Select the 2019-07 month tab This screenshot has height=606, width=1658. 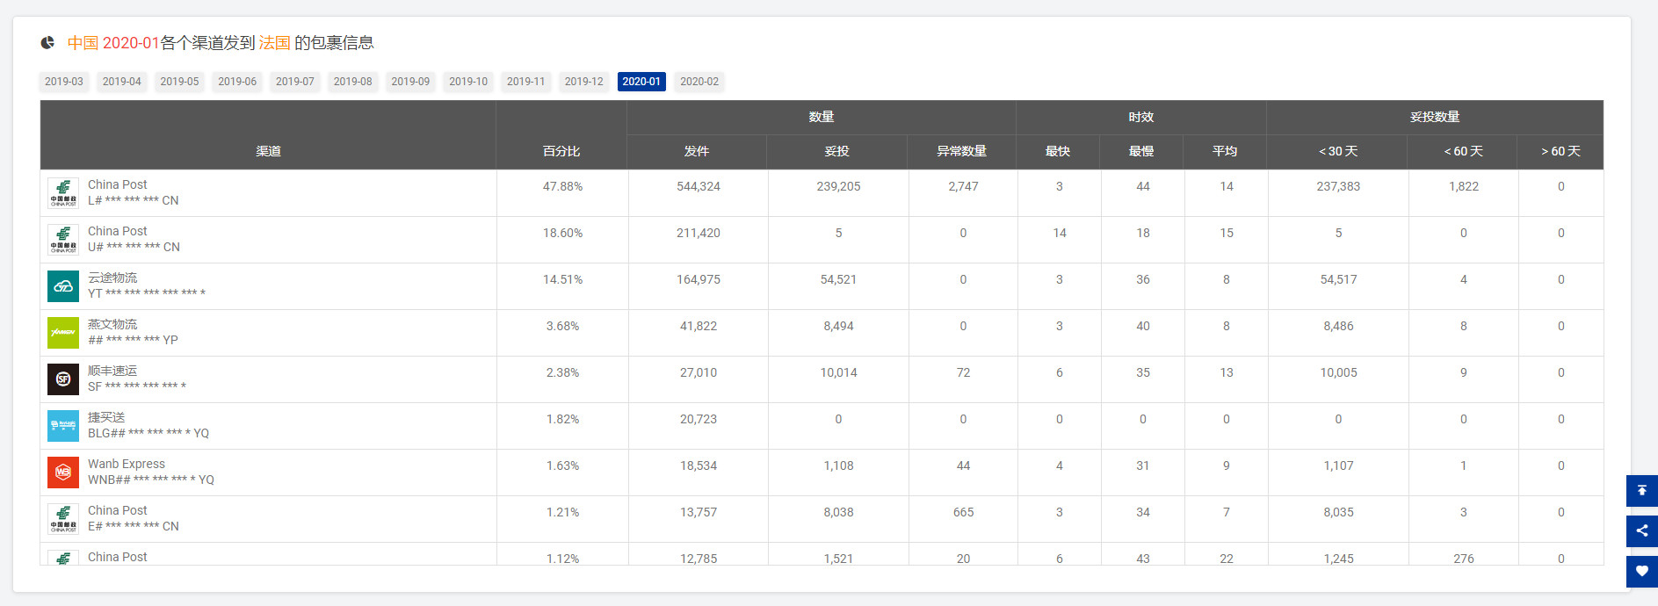[x=295, y=82]
